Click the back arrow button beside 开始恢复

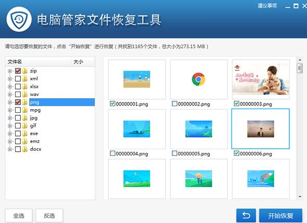[246, 216]
